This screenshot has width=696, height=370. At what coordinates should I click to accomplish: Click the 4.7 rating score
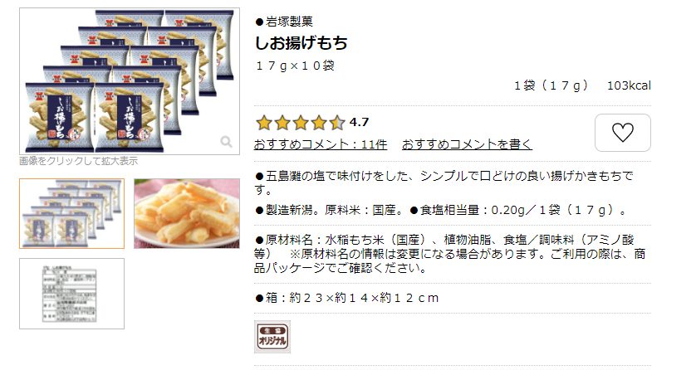point(359,122)
